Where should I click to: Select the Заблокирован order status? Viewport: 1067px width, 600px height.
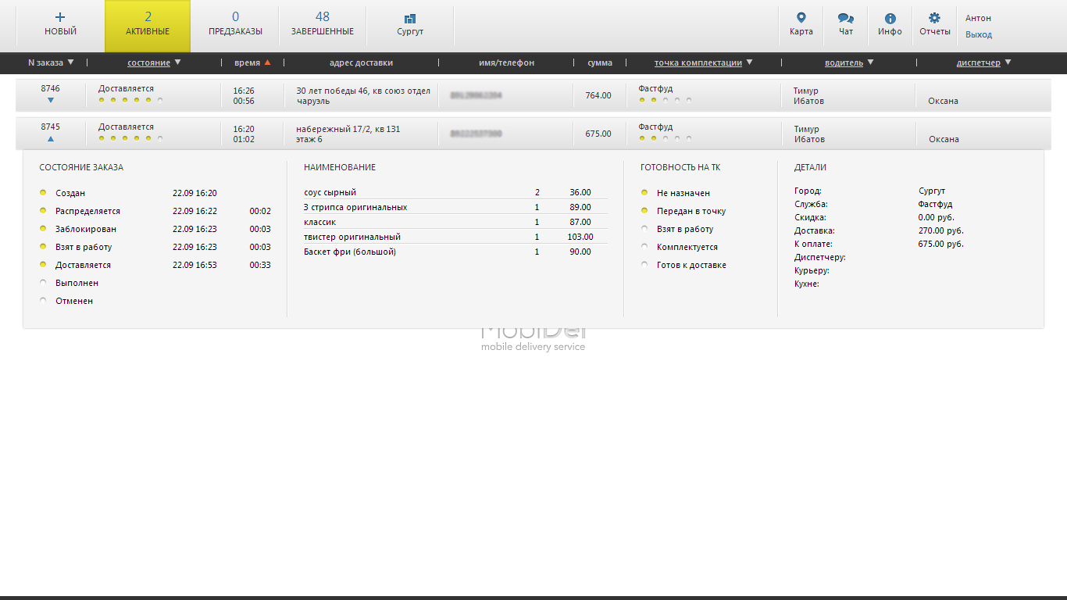(43, 228)
